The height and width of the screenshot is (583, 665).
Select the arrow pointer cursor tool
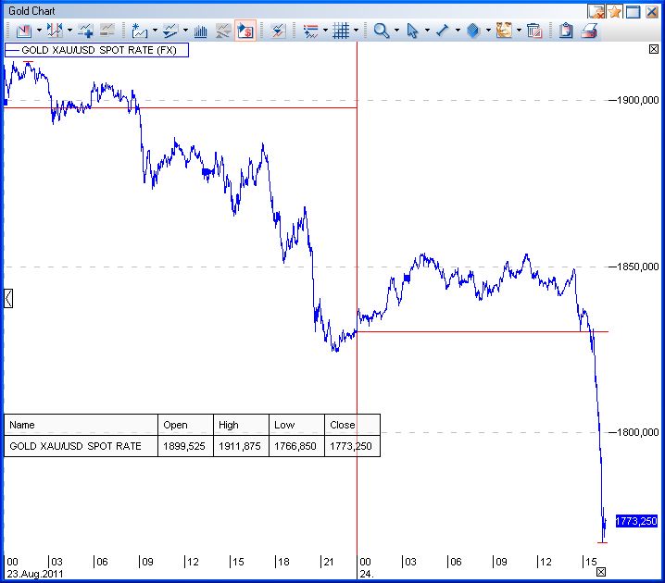(412, 31)
